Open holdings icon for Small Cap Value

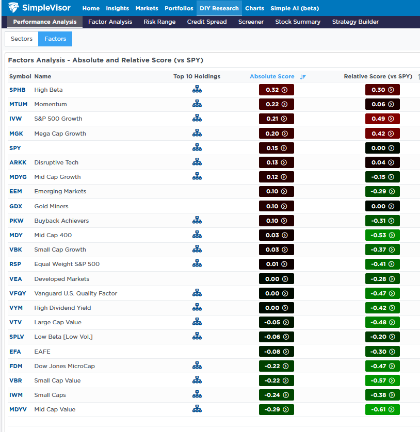click(x=197, y=380)
